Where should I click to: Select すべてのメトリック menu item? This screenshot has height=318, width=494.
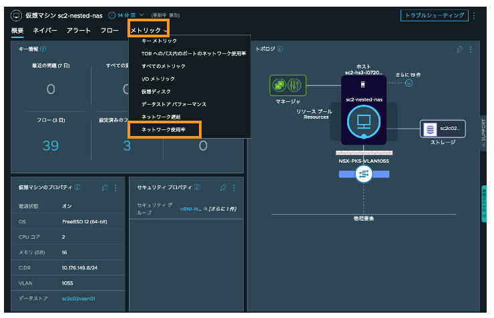tap(163, 67)
